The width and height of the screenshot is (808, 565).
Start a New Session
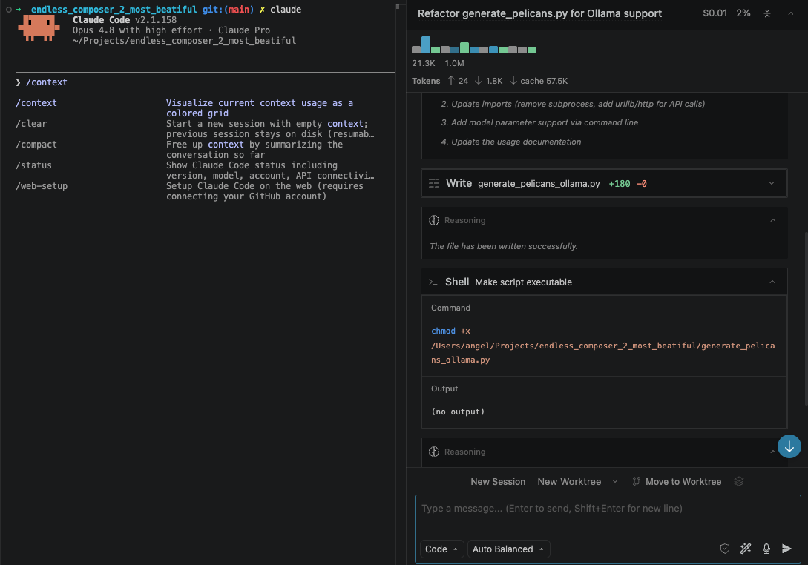[498, 481]
